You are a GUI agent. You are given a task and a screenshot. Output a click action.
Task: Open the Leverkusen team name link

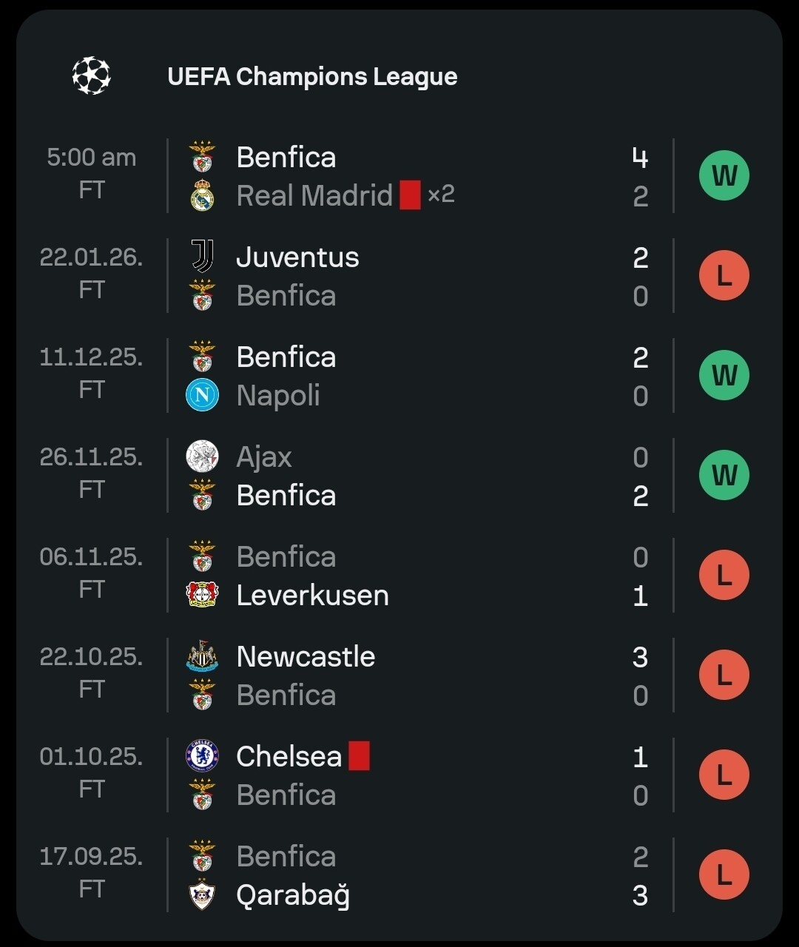coord(312,595)
